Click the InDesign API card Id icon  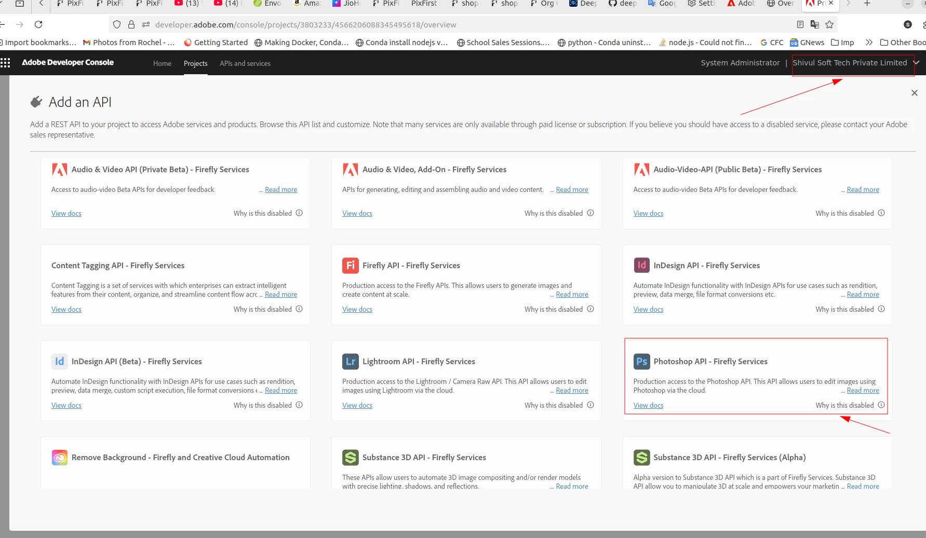[x=641, y=265]
